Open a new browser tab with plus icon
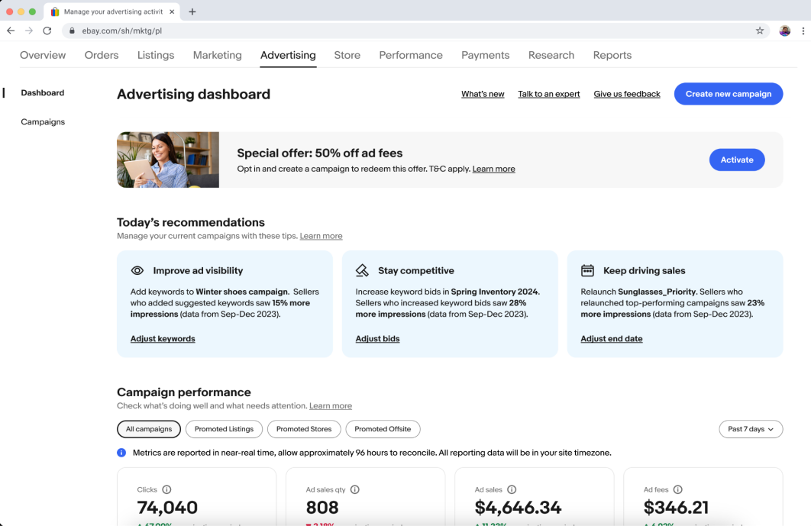Viewport: 811px width, 526px height. pos(192,11)
